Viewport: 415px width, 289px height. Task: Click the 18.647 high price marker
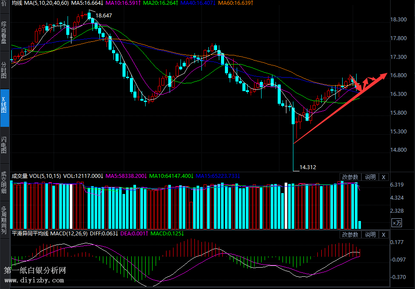[x=104, y=16]
